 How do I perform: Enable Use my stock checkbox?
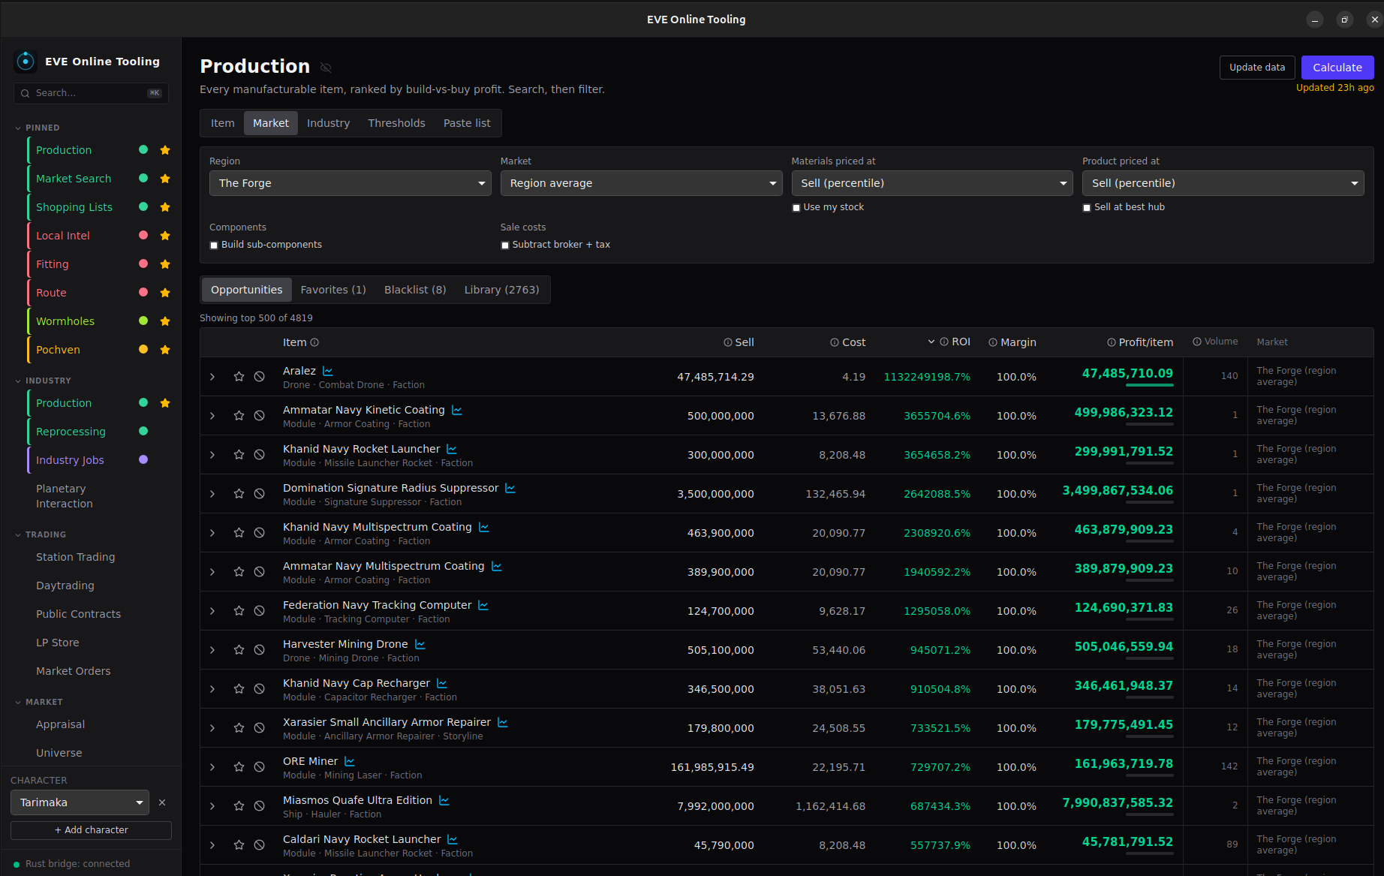click(x=796, y=208)
